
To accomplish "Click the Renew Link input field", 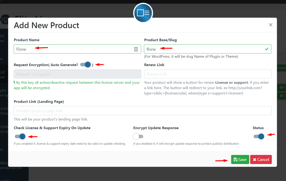I will click(x=208, y=74).
